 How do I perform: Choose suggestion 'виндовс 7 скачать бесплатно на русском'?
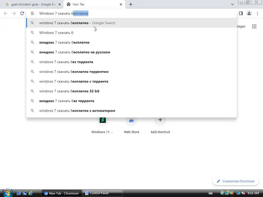(131, 52)
